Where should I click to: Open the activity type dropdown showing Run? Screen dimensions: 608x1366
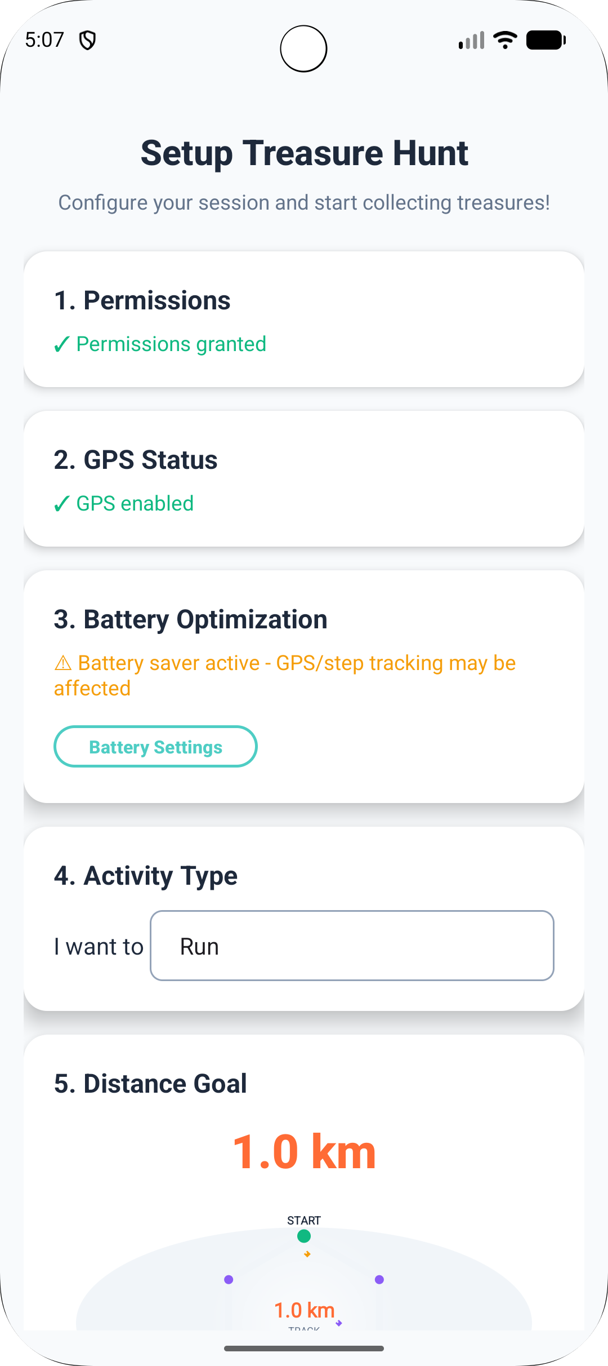click(352, 946)
